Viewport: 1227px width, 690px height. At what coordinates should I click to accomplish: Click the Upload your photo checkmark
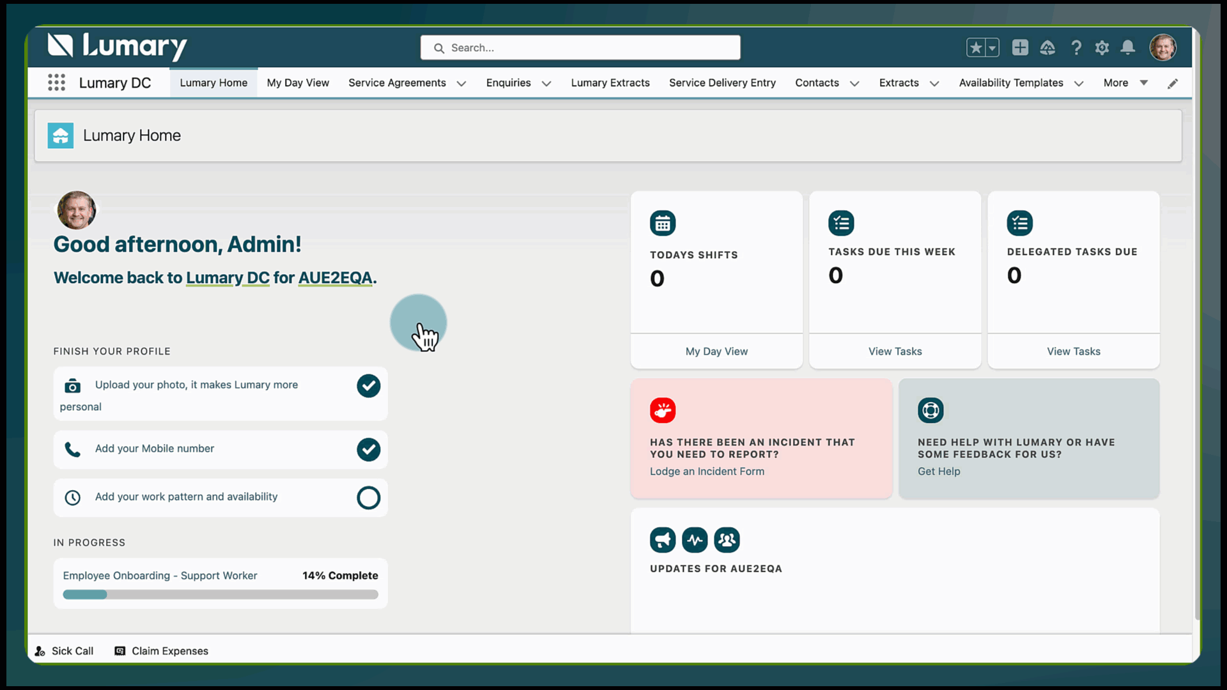pos(368,386)
